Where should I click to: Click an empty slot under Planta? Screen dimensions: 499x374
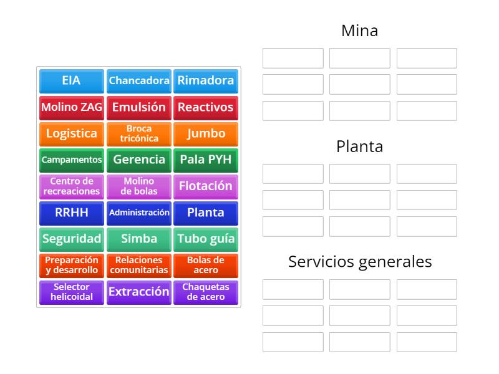click(293, 173)
